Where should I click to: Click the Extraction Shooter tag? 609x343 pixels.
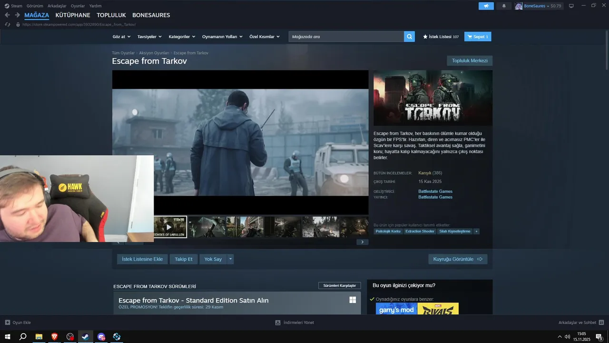coord(420,232)
